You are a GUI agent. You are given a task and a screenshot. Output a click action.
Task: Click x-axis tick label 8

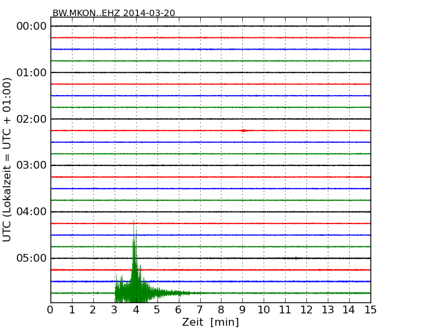pyautogui.click(x=221, y=310)
